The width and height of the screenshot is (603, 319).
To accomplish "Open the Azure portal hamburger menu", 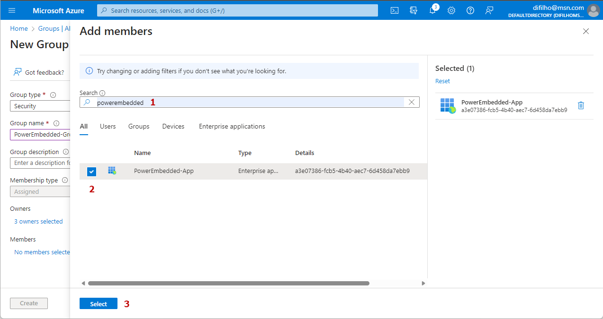I will click(12, 10).
